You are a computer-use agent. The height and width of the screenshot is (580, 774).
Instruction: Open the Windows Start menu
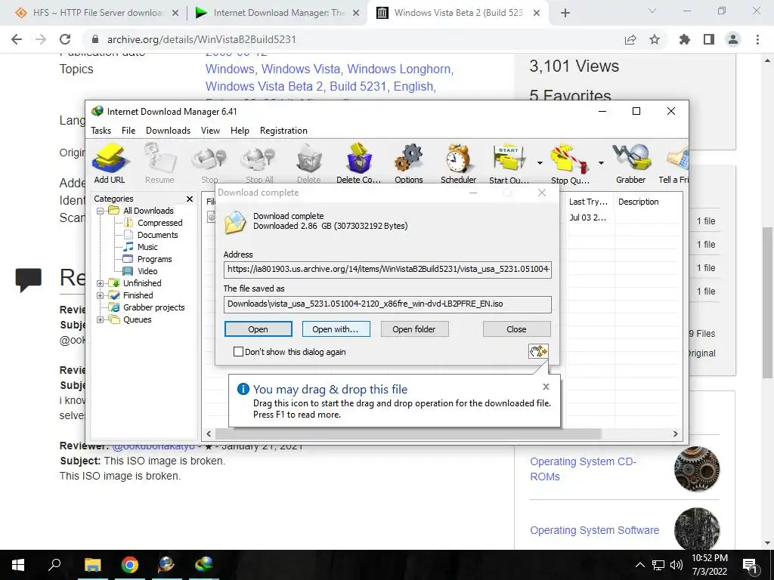point(18,565)
